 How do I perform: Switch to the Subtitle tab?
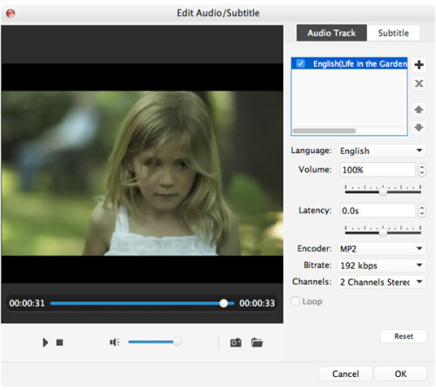393,33
